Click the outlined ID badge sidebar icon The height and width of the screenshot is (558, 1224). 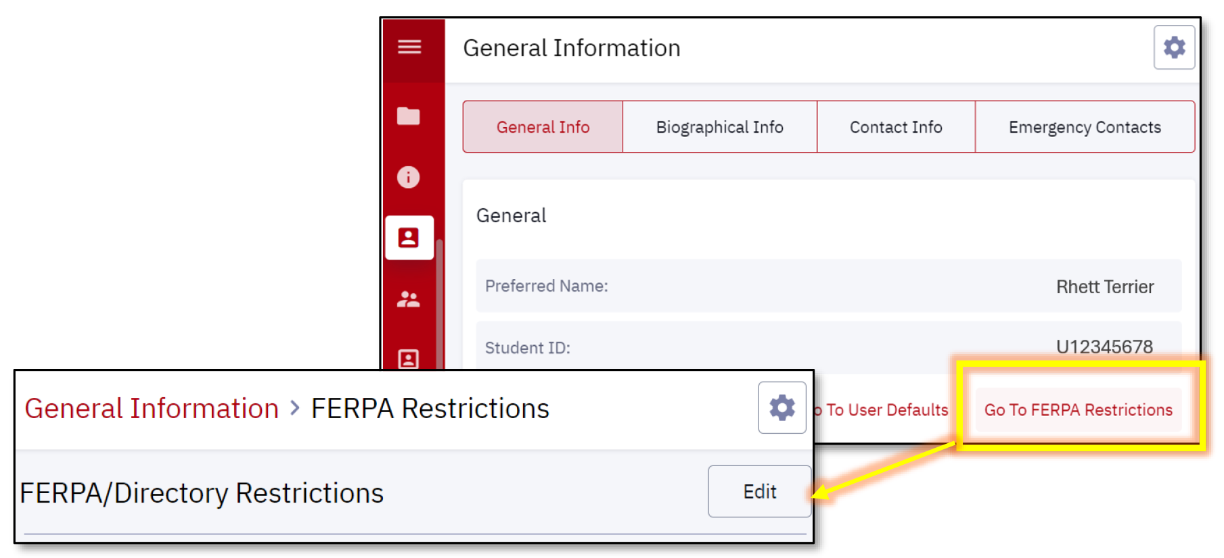(x=409, y=359)
